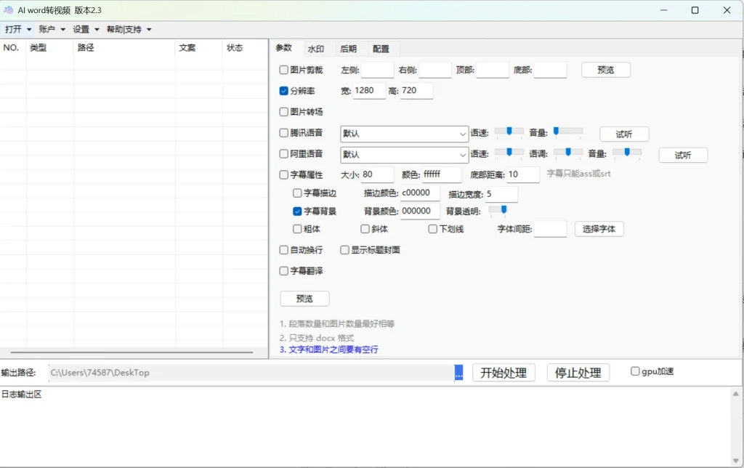Click the 底部距离 input field

click(523, 174)
